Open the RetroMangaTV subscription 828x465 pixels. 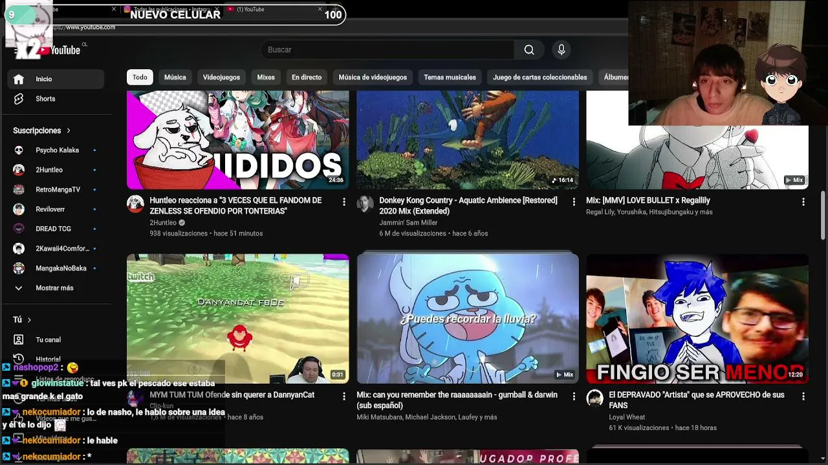[x=56, y=190]
